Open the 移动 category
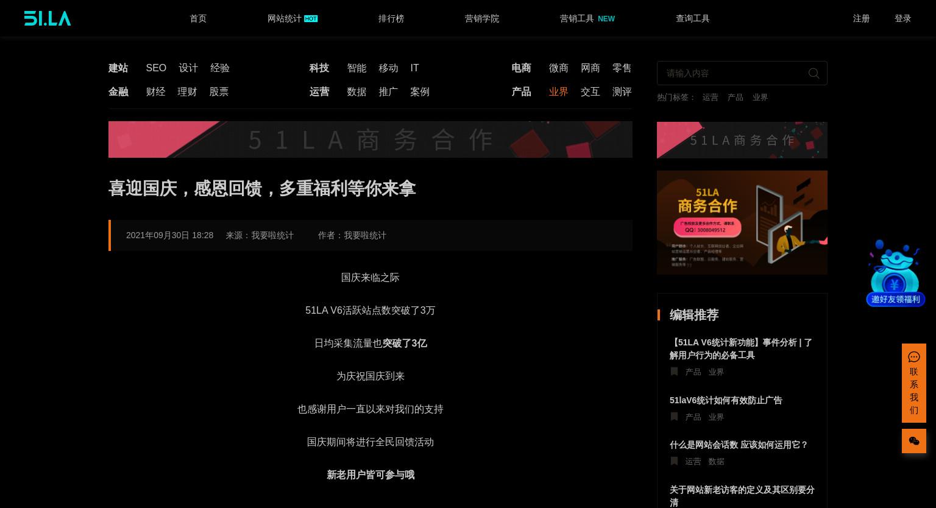 click(x=388, y=68)
